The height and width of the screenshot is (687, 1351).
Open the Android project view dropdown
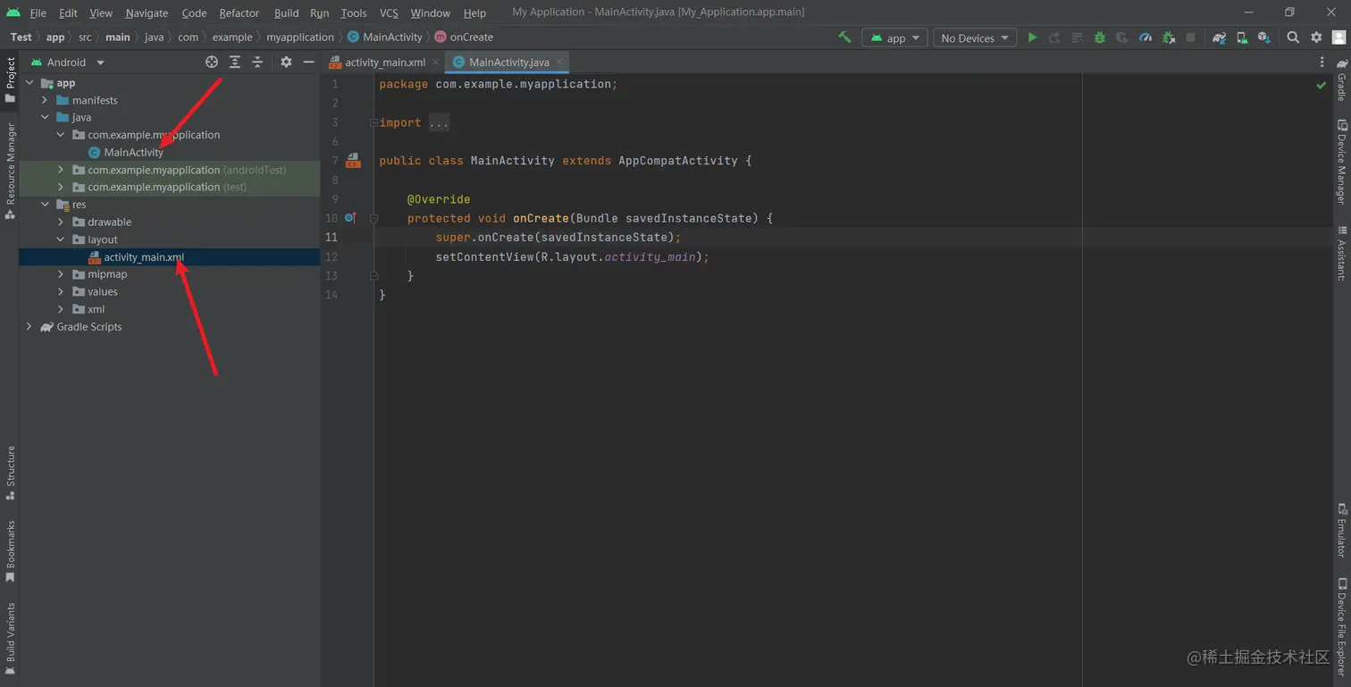[x=68, y=62]
